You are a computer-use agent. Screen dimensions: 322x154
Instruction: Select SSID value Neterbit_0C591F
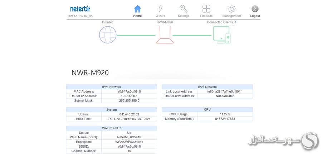tap(129, 137)
